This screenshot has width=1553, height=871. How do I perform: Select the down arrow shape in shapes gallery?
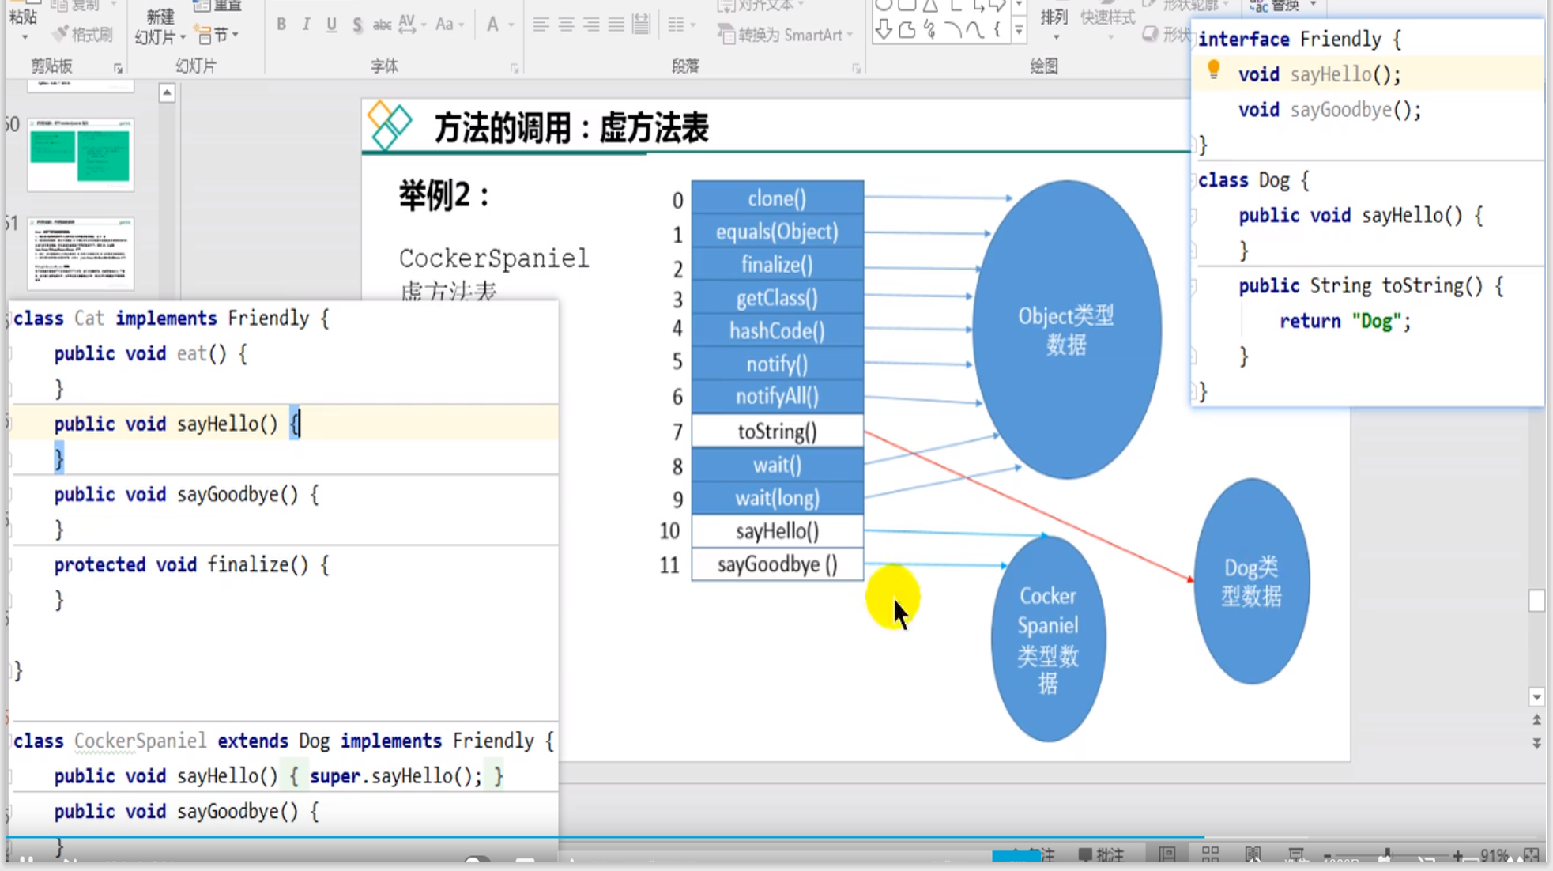coord(884,30)
